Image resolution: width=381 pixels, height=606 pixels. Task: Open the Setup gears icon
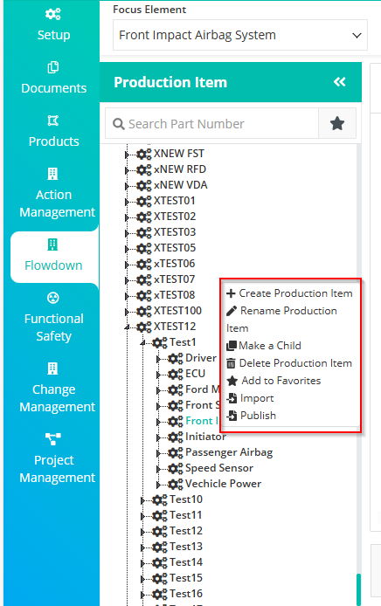[x=53, y=14]
